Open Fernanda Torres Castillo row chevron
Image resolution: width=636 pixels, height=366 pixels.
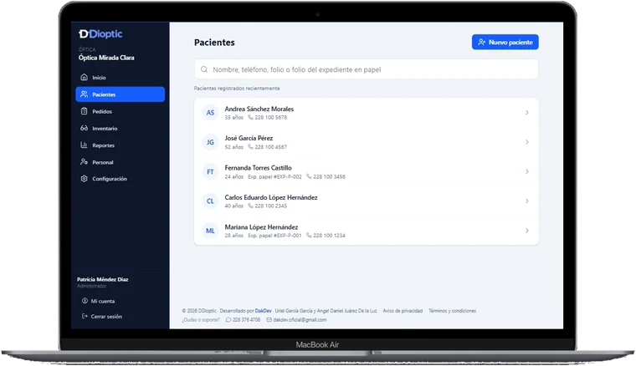click(527, 171)
